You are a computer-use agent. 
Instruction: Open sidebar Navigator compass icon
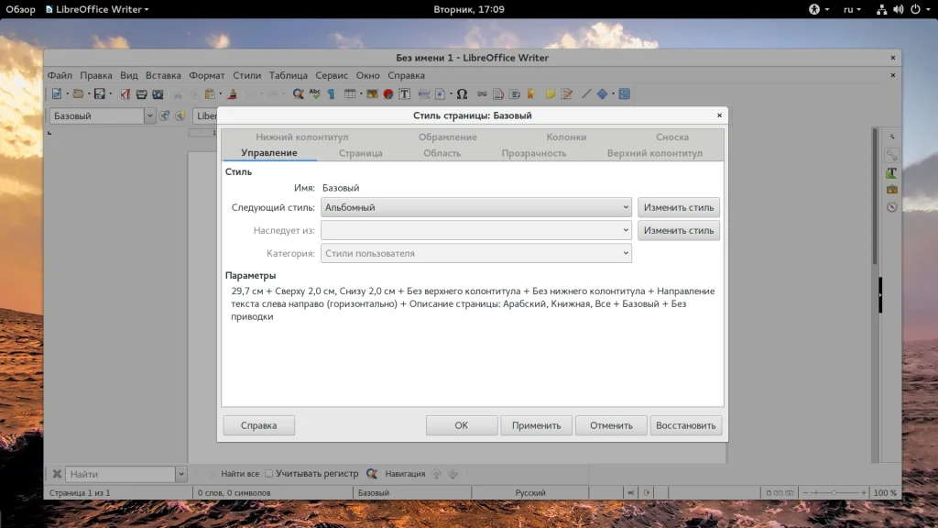(x=891, y=206)
